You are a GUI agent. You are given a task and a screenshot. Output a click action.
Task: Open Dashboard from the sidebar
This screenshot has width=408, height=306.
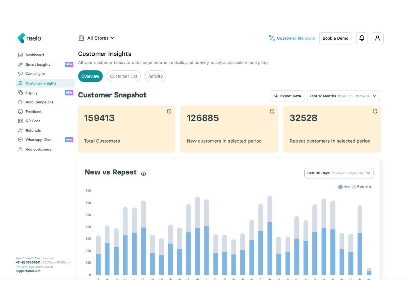(x=45, y=55)
